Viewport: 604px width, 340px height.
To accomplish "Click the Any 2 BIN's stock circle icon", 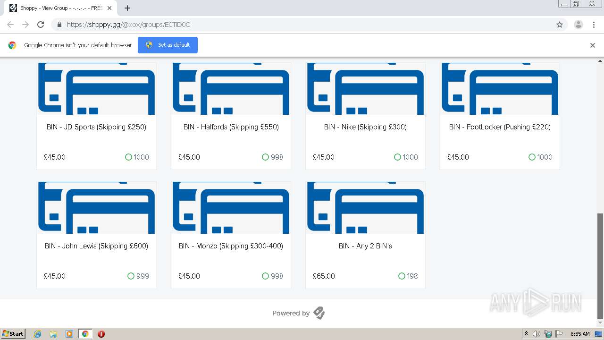I will point(402,276).
